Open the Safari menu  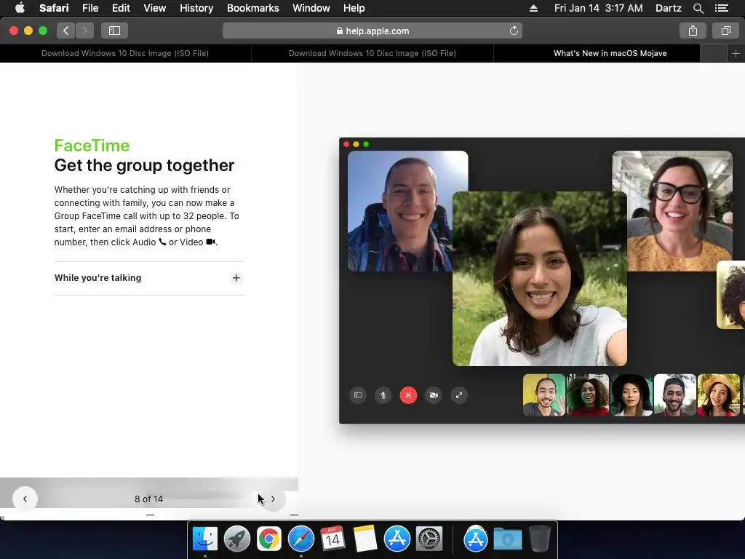tap(54, 8)
